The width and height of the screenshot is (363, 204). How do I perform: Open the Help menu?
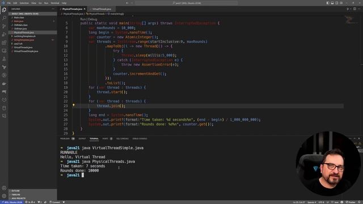point(64,3)
